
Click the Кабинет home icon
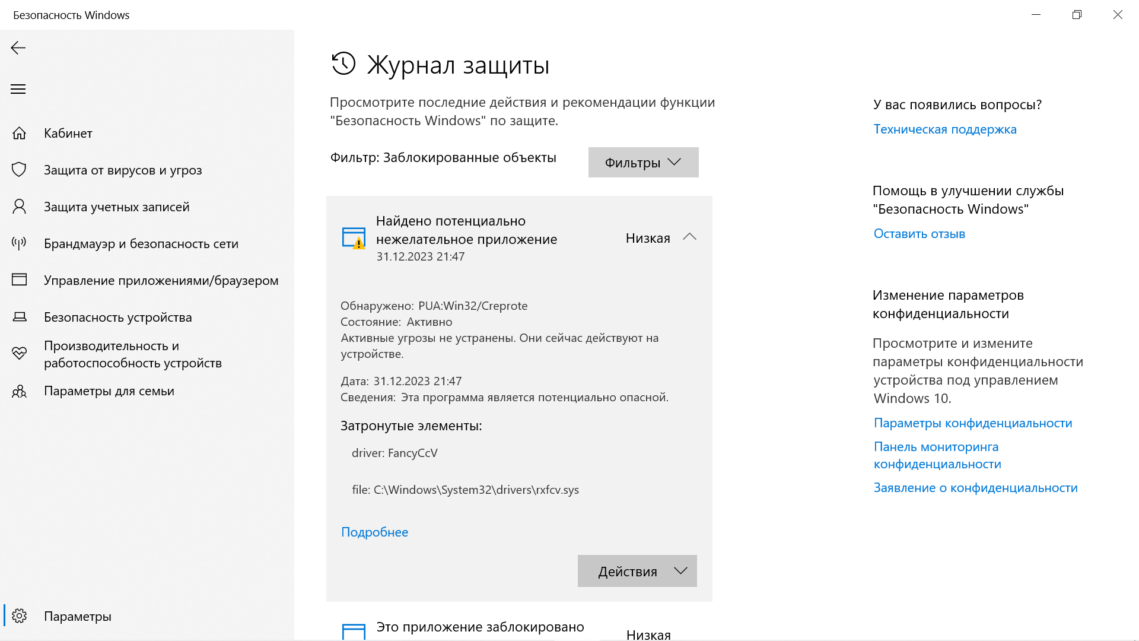[x=20, y=133]
